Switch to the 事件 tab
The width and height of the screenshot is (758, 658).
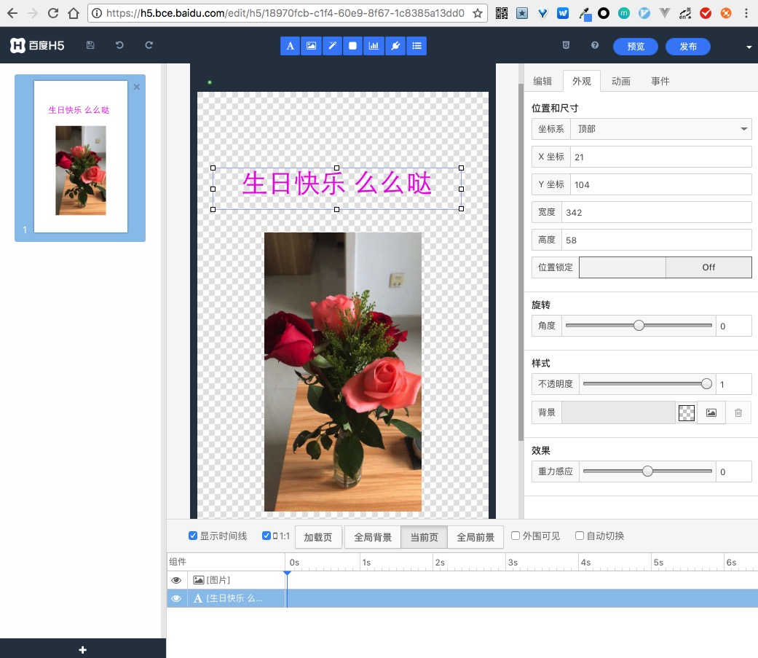pyautogui.click(x=660, y=81)
